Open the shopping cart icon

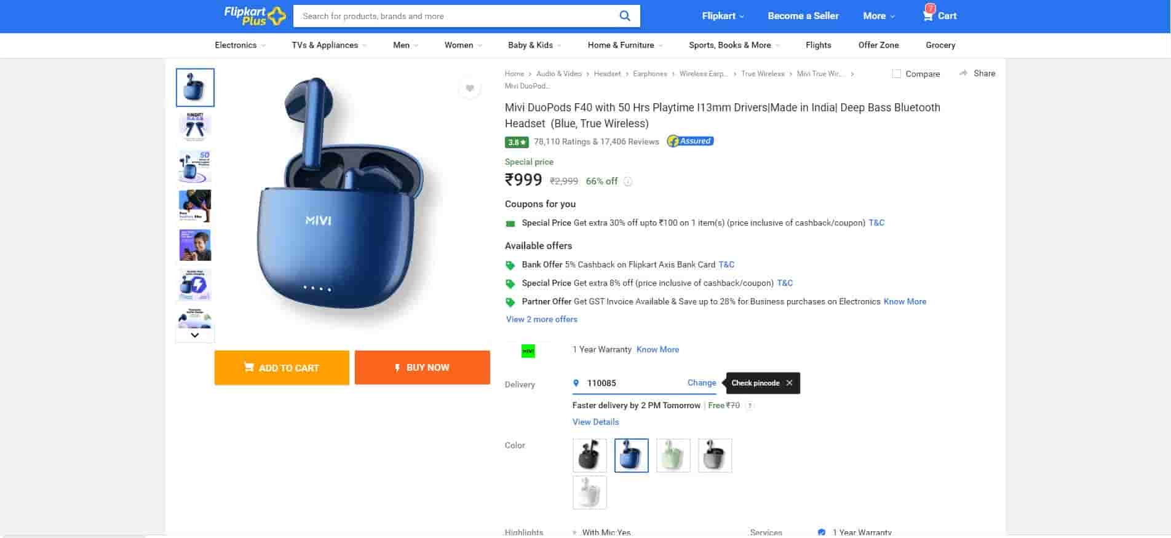coord(927,15)
